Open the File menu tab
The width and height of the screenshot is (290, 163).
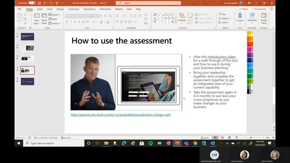click(19, 9)
